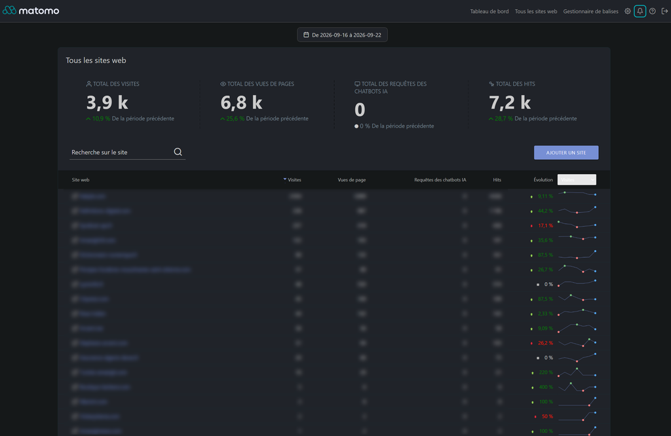The height and width of the screenshot is (436, 671).
Task: Select the 35,6 % evolution value
Action: click(x=545, y=240)
